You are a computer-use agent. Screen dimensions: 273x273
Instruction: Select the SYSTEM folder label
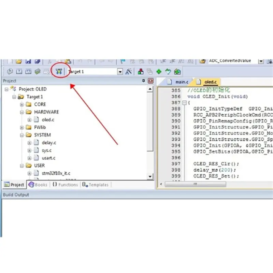coord(42,135)
